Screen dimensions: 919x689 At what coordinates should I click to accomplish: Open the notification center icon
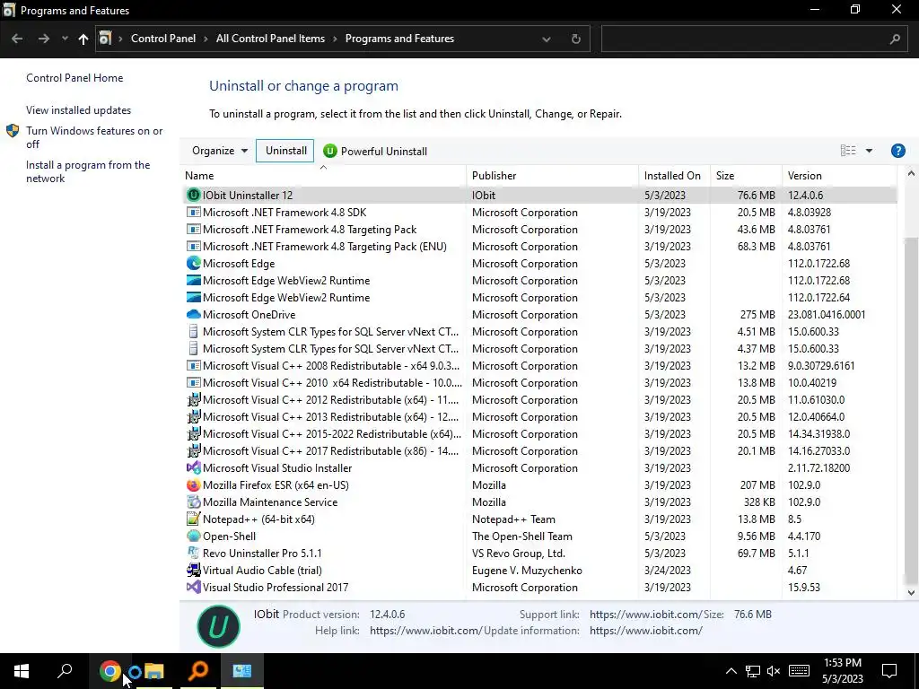[889, 671]
